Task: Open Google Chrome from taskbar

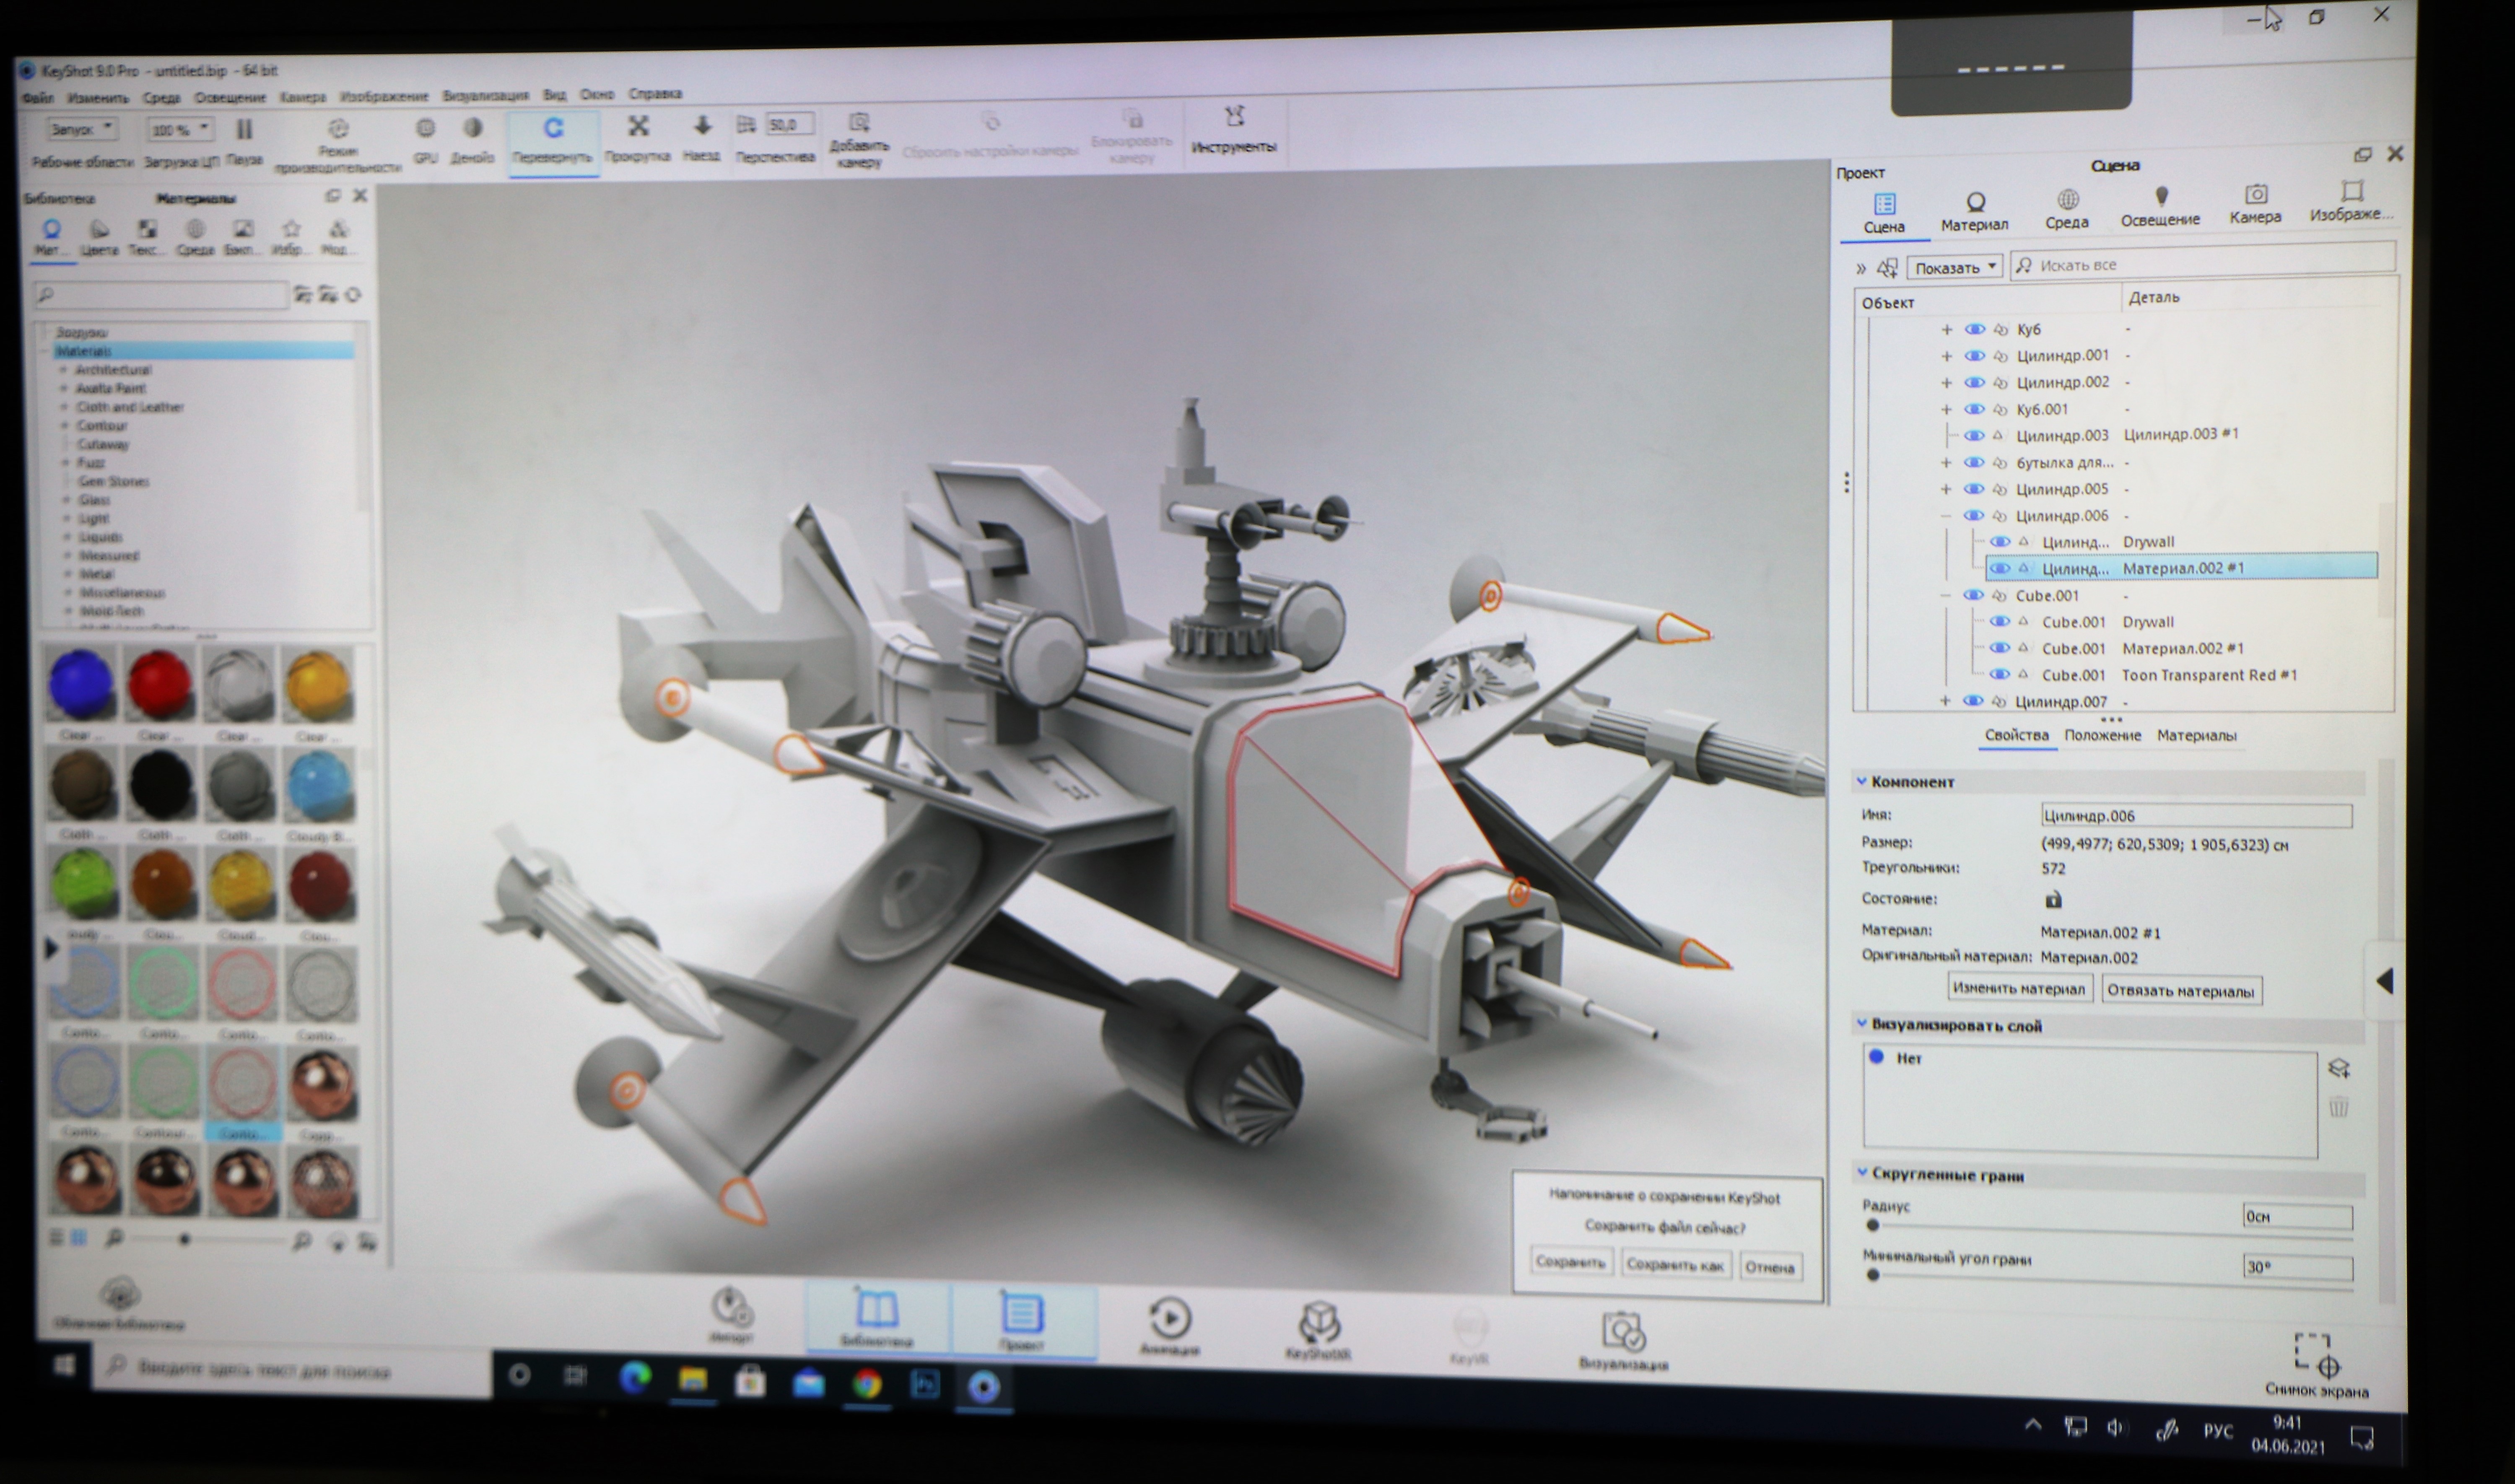Action: coord(867,1384)
